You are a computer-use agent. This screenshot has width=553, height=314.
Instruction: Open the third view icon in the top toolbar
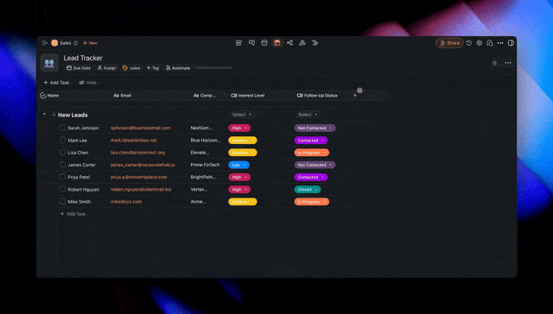[264, 43]
